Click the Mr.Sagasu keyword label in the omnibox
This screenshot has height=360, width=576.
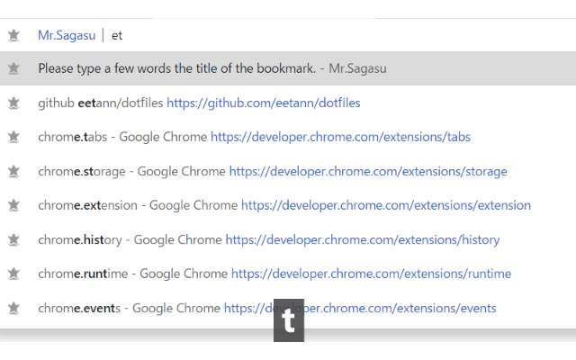pos(67,36)
